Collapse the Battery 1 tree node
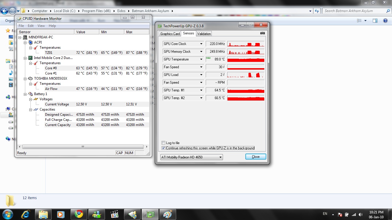Viewport: 392px width, 220px height. [25, 94]
